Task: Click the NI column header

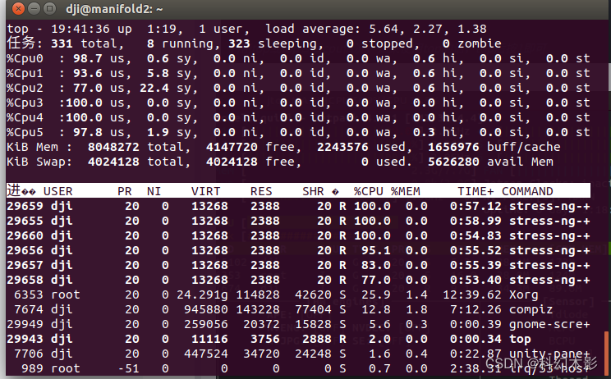Action: pos(154,191)
